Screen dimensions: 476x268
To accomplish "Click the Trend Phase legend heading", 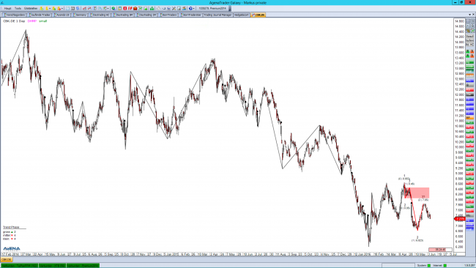I will (x=11, y=227).
